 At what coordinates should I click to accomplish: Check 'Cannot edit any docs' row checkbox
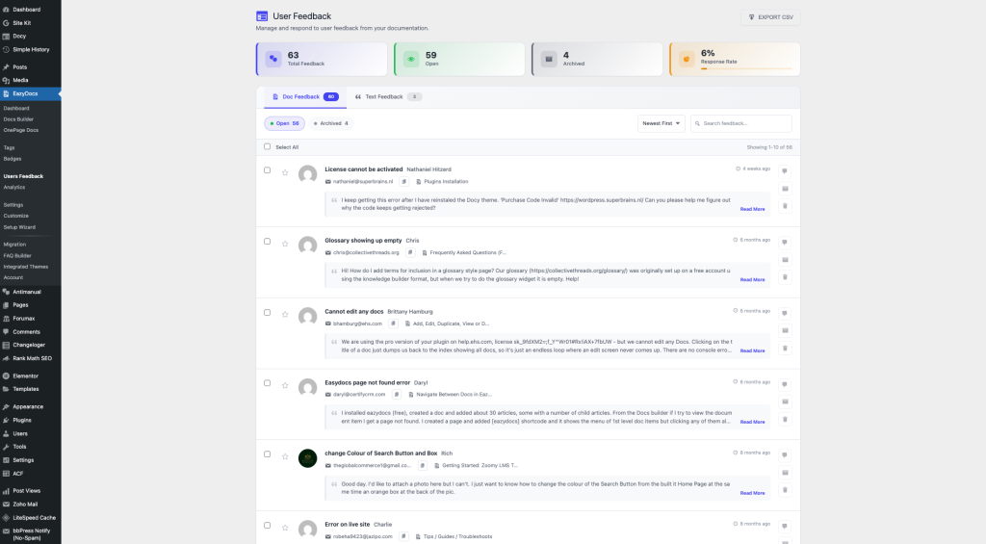(x=268, y=313)
